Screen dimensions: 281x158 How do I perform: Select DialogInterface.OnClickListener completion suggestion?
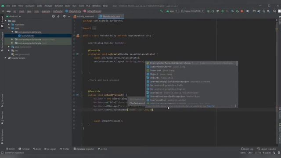click(x=191, y=63)
